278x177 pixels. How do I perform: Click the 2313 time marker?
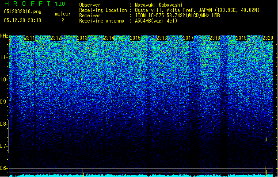(x=83, y=38)
